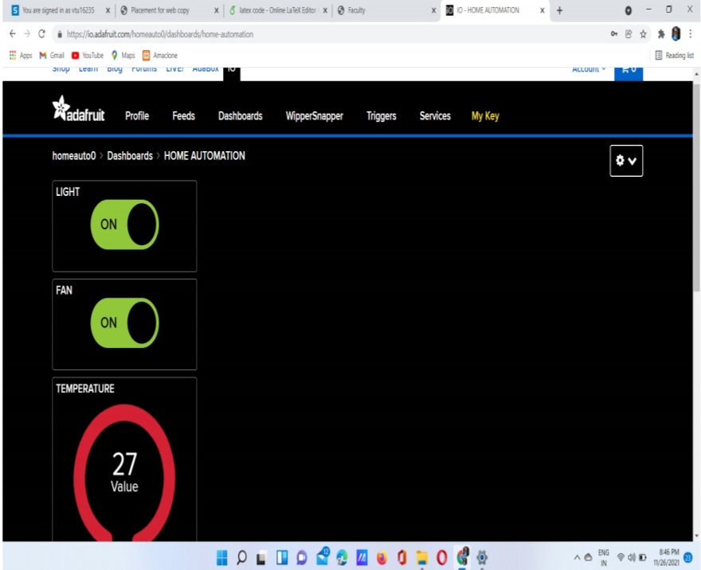
Task: Open Chrome's three-dot menu
Action: pos(690,35)
